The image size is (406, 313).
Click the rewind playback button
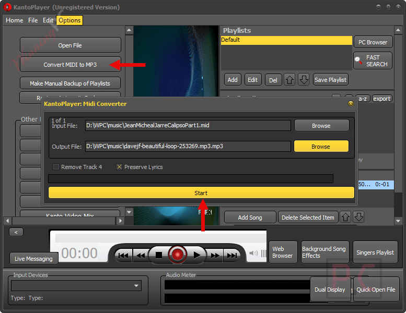pos(141,256)
